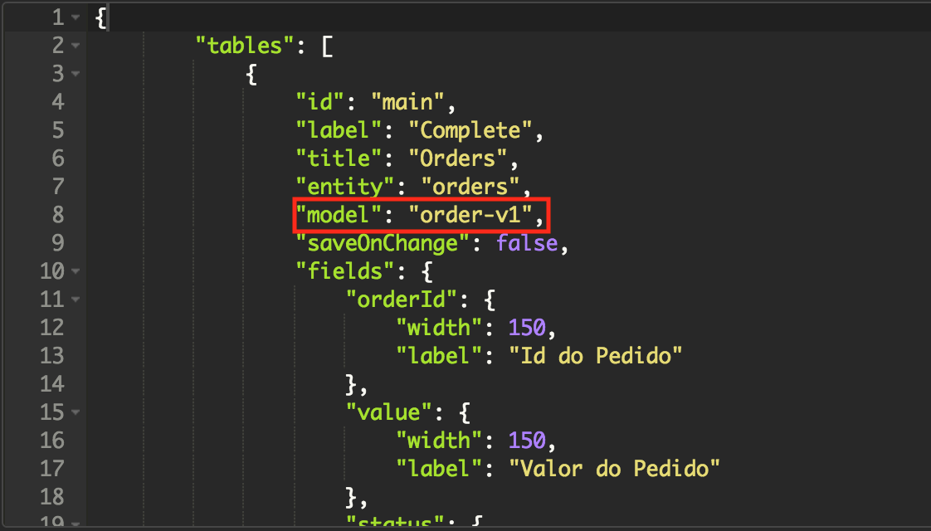
Task: Collapse the fold arrow on line 1
Action: click(x=76, y=17)
